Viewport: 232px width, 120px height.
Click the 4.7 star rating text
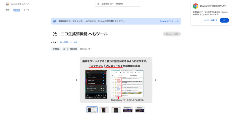pyautogui.click(x=54, y=42)
